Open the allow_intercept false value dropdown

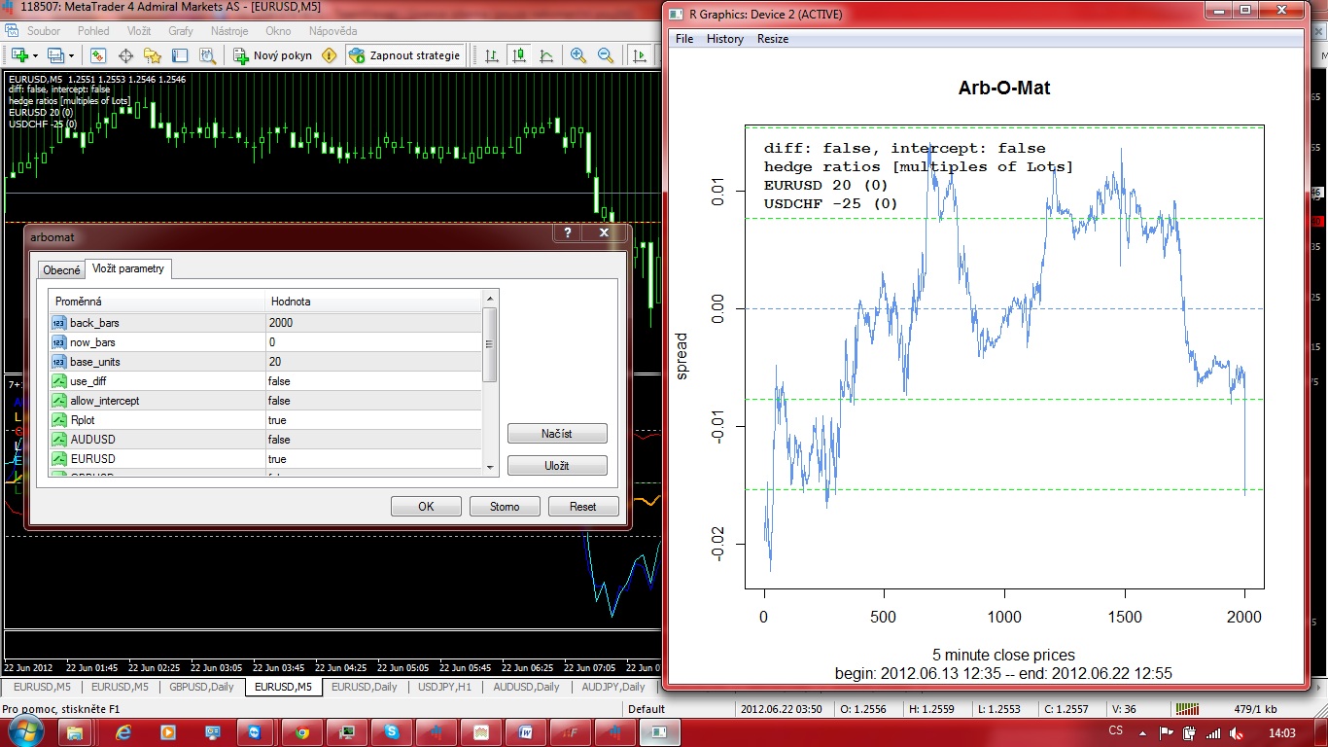(373, 401)
